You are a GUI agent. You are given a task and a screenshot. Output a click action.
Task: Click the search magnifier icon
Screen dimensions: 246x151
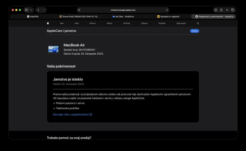pos(198,23)
